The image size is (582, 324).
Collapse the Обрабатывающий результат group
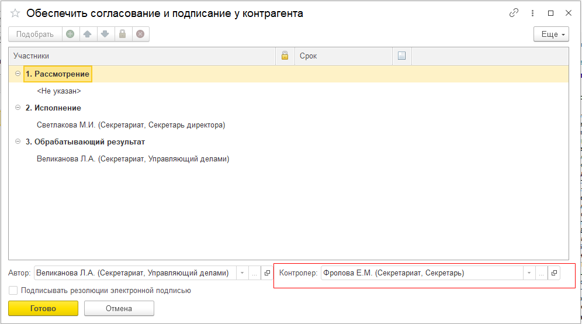pos(18,142)
